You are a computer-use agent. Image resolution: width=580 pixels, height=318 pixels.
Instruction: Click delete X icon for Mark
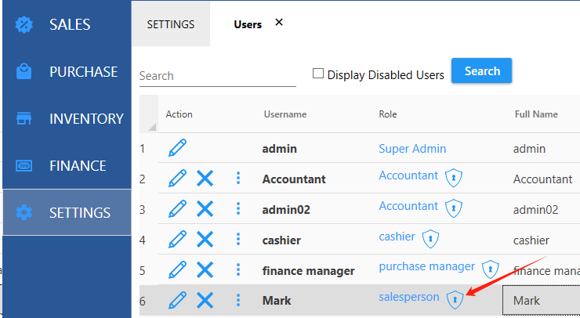205,300
